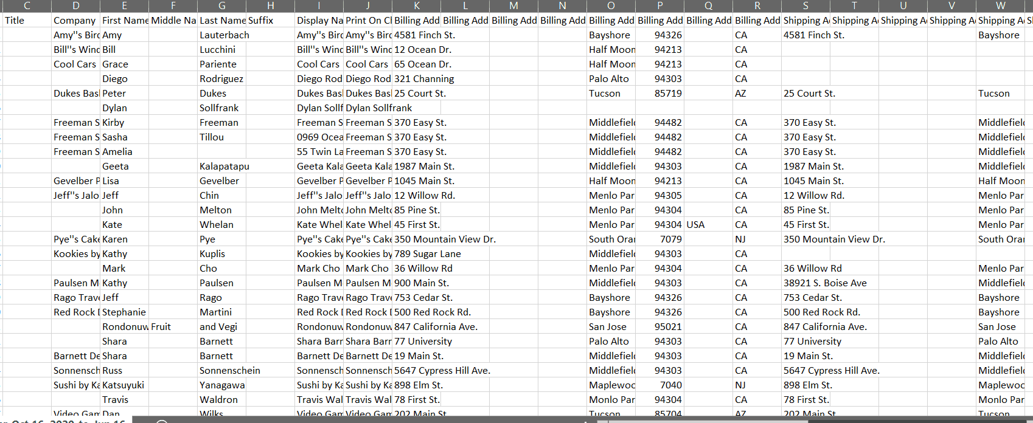
Task: Select the Rodriguez last name cell
Action: click(x=222, y=78)
